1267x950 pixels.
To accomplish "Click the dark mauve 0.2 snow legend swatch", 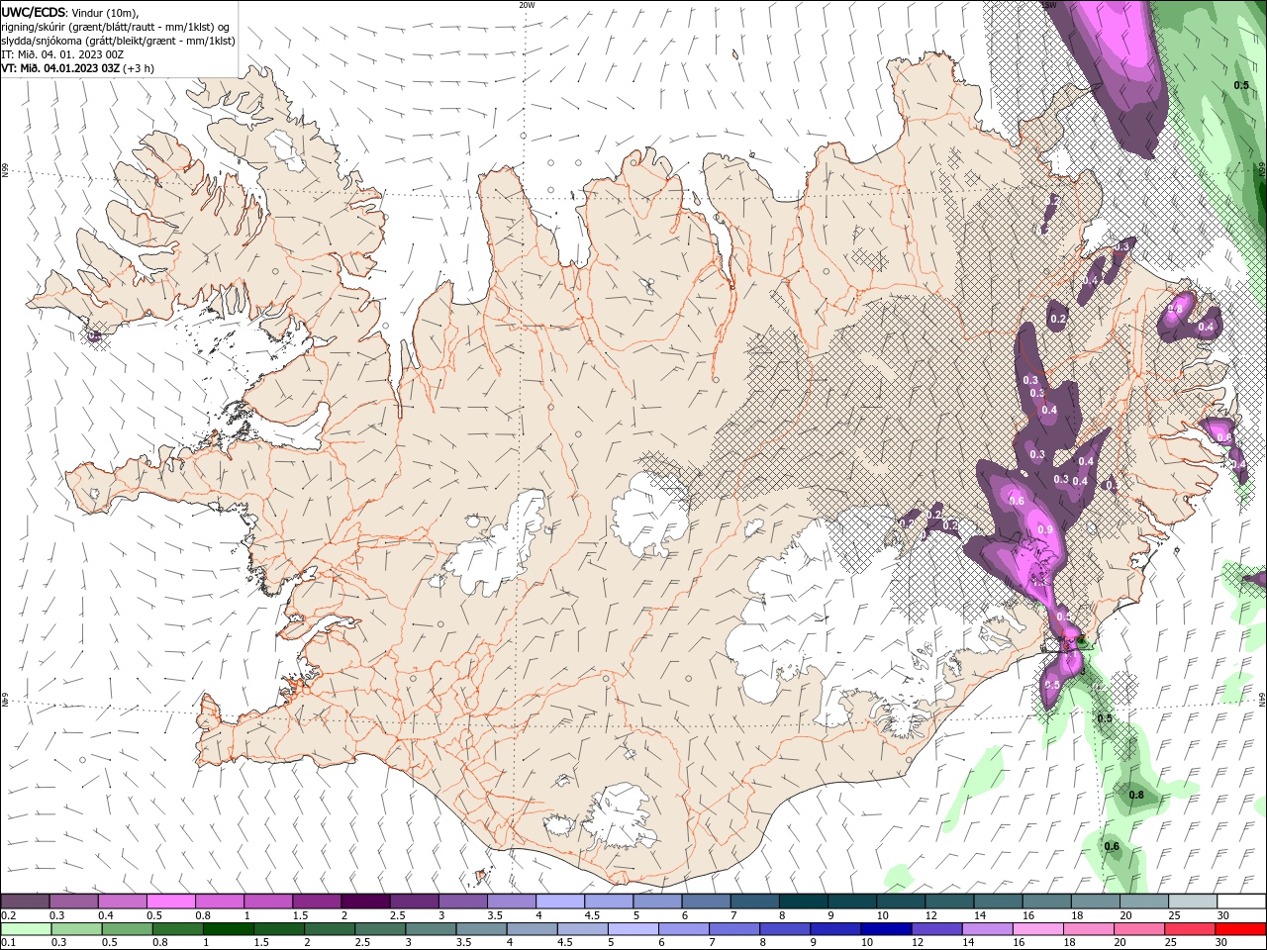I will pyautogui.click(x=25, y=901).
